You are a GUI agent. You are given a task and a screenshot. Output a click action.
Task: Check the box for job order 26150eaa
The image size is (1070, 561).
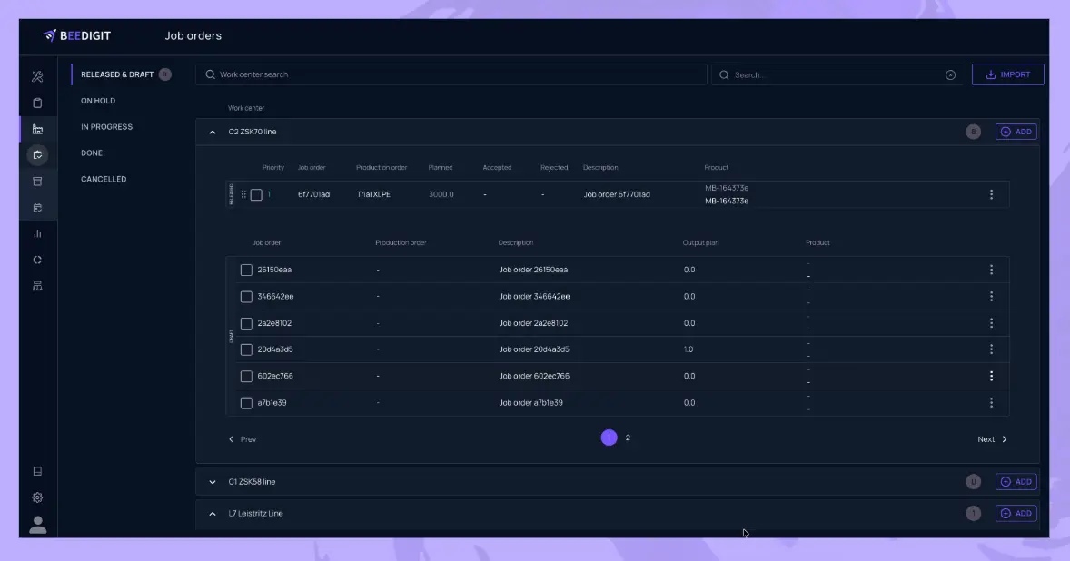(x=246, y=270)
